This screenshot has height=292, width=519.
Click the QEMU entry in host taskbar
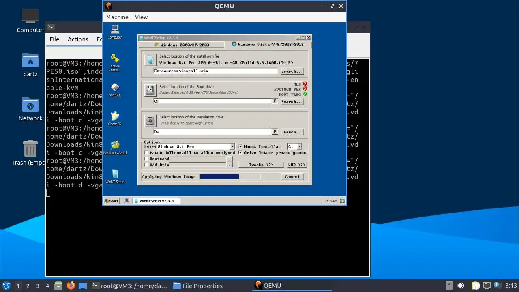[x=292, y=286]
